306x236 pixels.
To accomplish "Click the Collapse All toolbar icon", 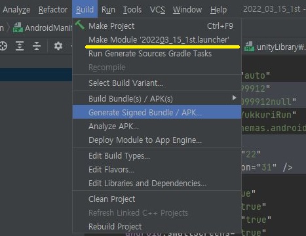I will click(x=37, y=46).
